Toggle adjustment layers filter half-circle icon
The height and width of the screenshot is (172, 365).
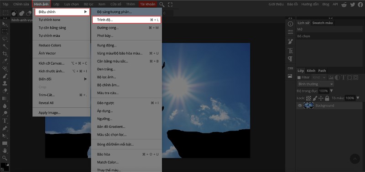[x=337, y=77]
